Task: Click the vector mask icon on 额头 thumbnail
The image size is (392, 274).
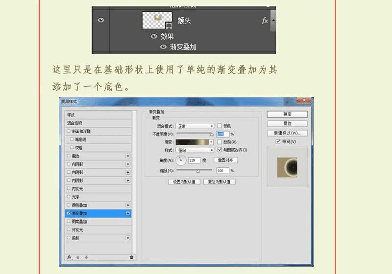Action: [x=169, y=25]
